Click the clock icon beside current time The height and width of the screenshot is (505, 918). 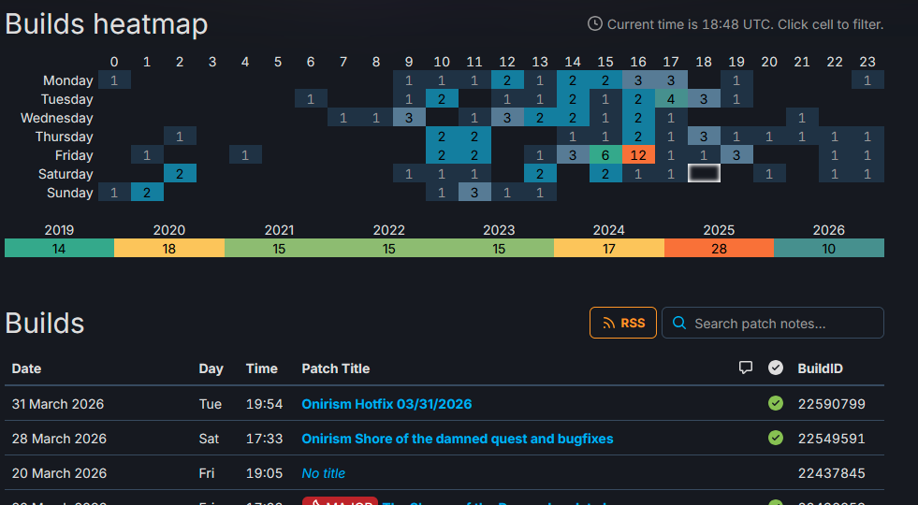[595, 24]
